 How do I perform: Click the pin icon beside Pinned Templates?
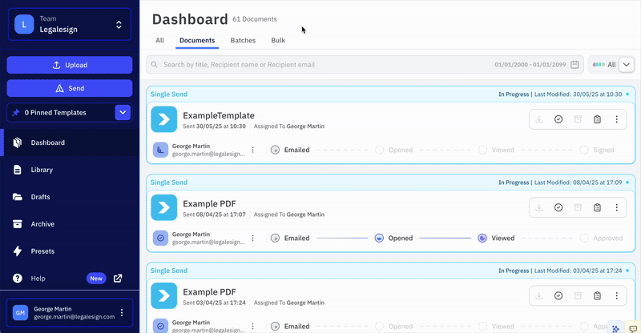(x=16, y=112)
